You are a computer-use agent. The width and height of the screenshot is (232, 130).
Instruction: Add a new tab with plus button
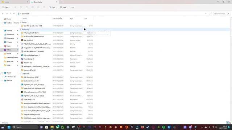62,2
